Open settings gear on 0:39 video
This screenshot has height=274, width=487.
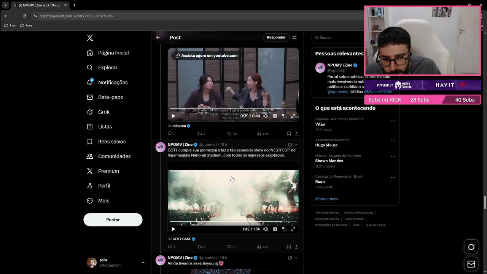pos(275,116)
